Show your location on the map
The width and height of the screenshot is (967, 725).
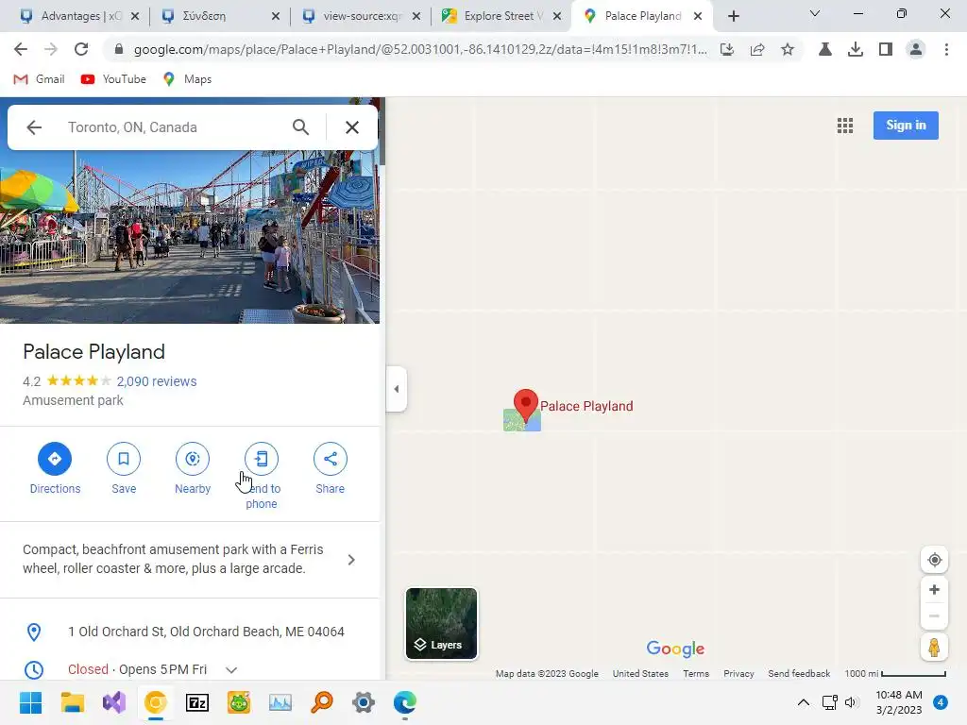[x=934, y=560]
